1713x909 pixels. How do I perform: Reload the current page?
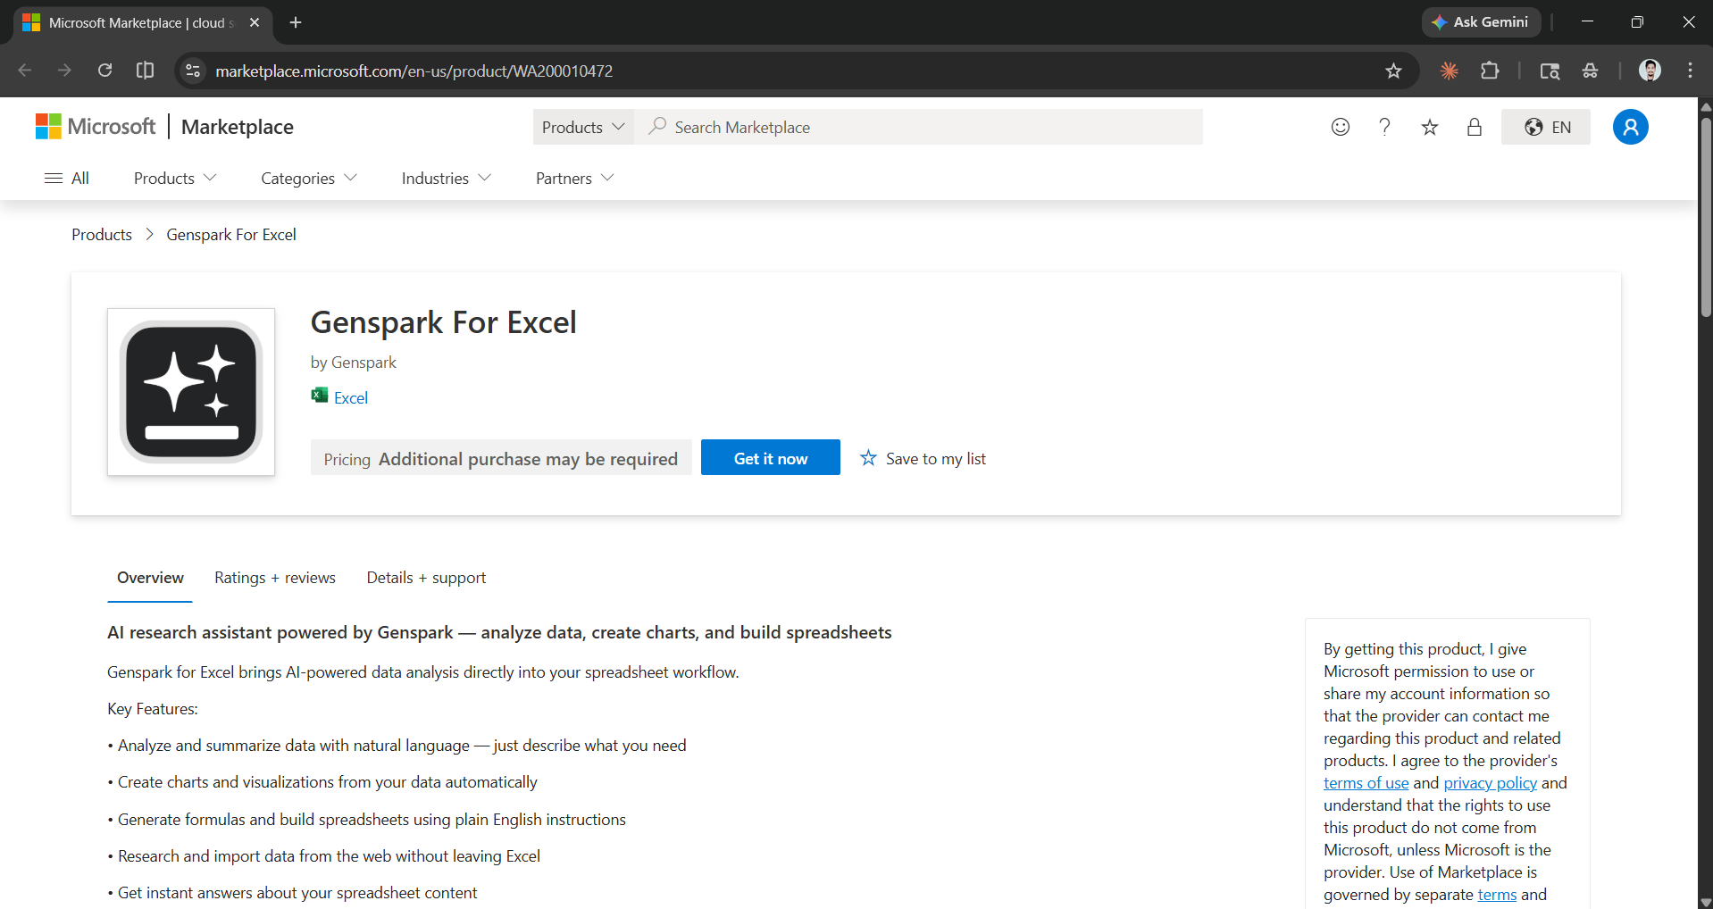(104, 71)
